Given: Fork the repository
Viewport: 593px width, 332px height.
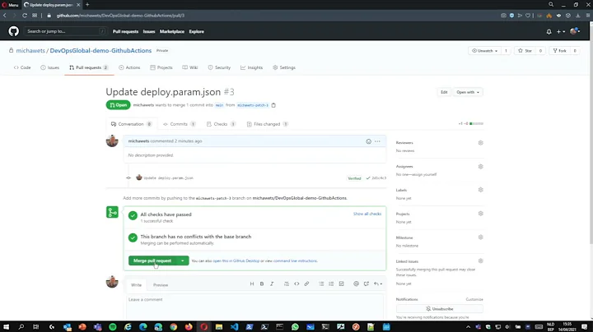Looking at the screenshot, I should pyautogui.click(x=560, y=51).
